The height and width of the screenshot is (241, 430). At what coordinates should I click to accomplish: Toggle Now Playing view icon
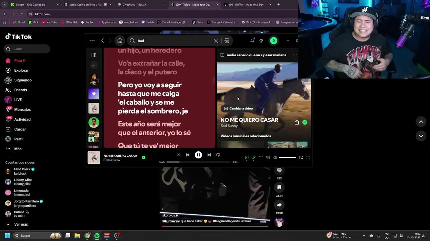247,158
